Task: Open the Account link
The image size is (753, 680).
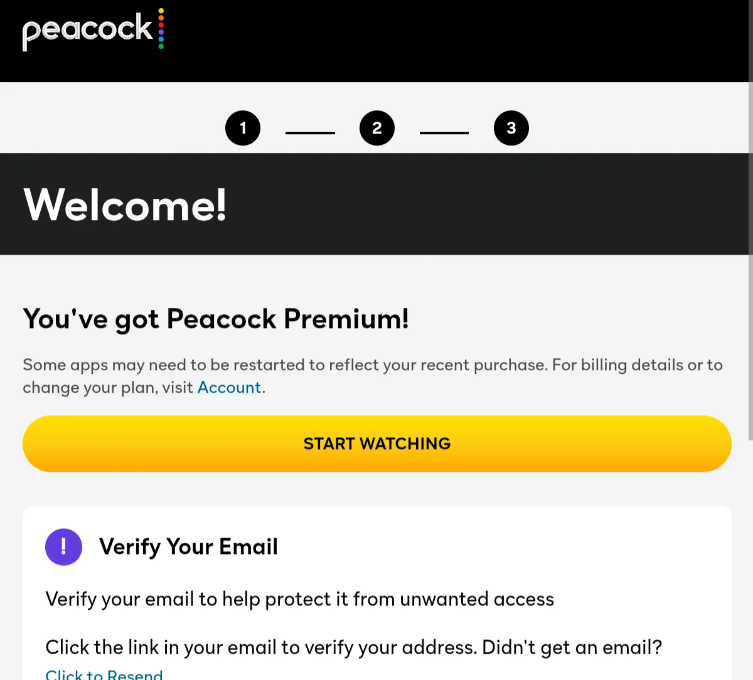Action: pyautogui.click(x=229, y=388)
